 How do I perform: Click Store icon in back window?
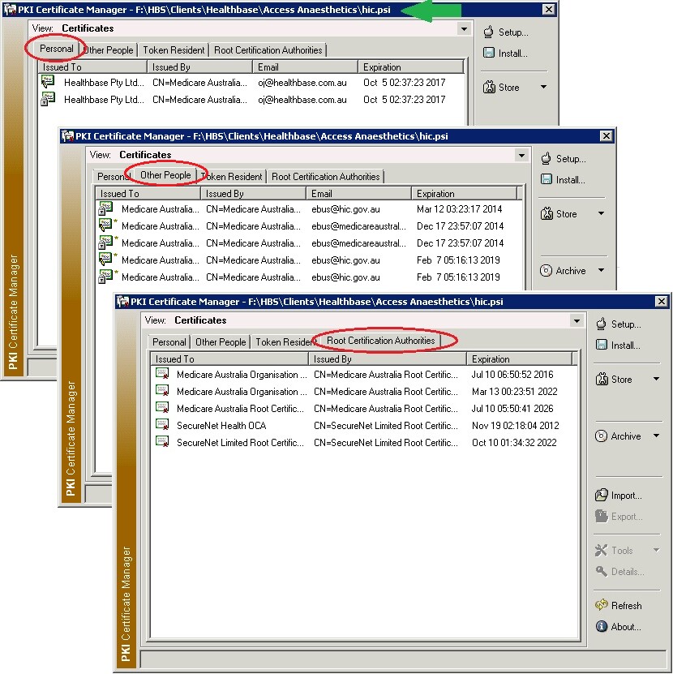pyautogui.click(x=489, y=87)
